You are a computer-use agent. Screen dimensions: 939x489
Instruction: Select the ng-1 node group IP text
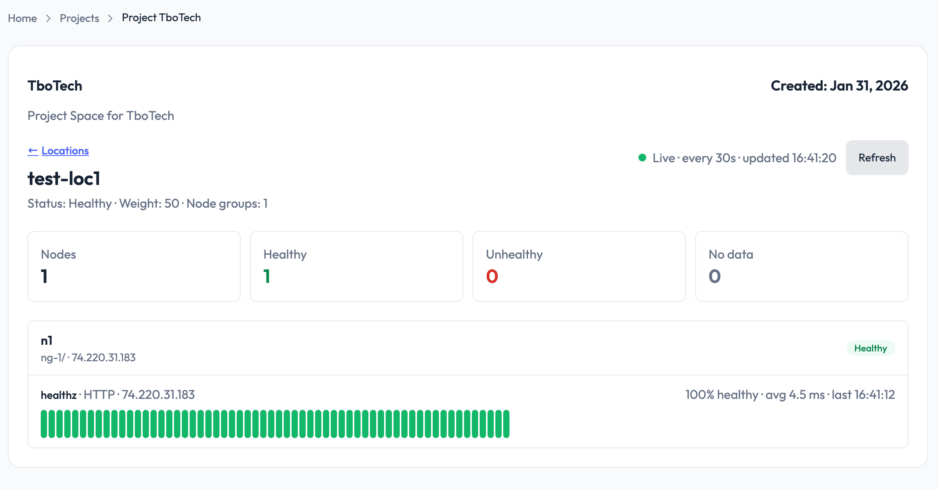coord(88,357)
